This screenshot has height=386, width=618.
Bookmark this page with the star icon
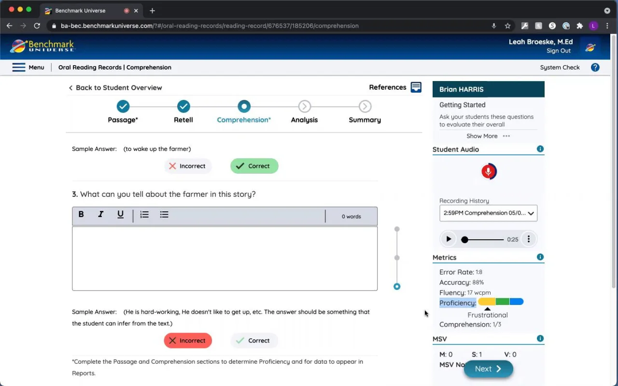[507, 26]
